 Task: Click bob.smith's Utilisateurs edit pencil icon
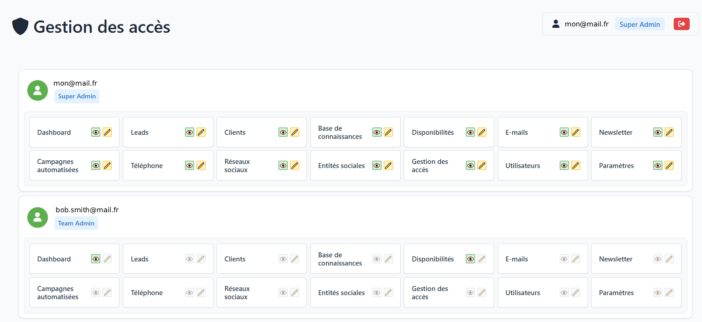click(x=576, y=292)
